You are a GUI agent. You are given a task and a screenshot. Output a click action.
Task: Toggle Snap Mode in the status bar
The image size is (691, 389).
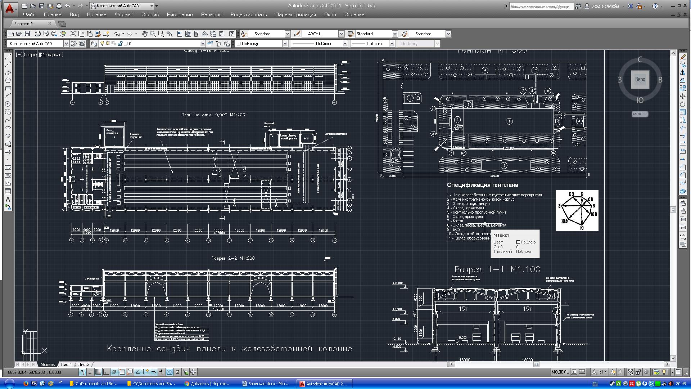pos(90,372)
